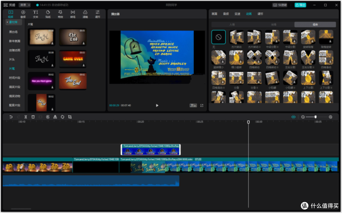Play the preview video
Screen dimensions: 342x213
point(157,105)
